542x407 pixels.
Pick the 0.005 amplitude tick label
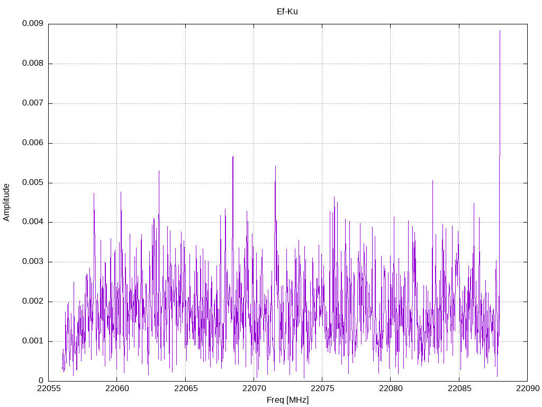(x=32, y=183)
